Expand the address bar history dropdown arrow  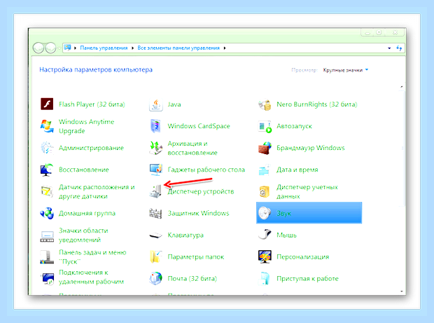tap(389, 48)
